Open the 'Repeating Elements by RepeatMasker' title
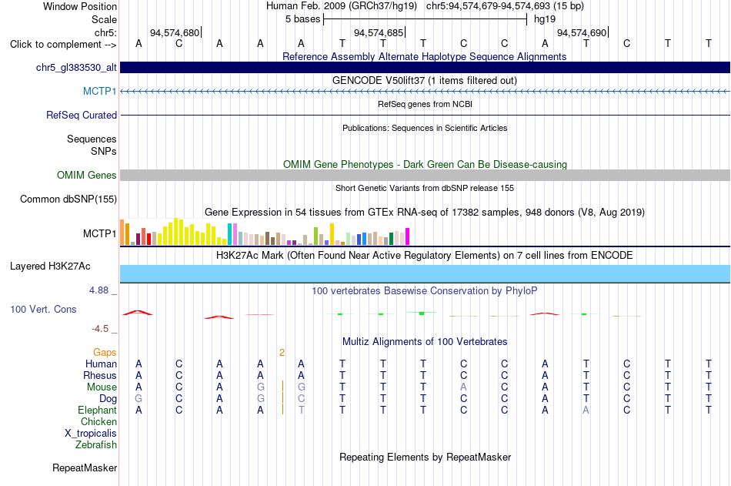Image resolution: width=731 pixels, height=486 pixels. pyautogui.click(x=425, y=457)
